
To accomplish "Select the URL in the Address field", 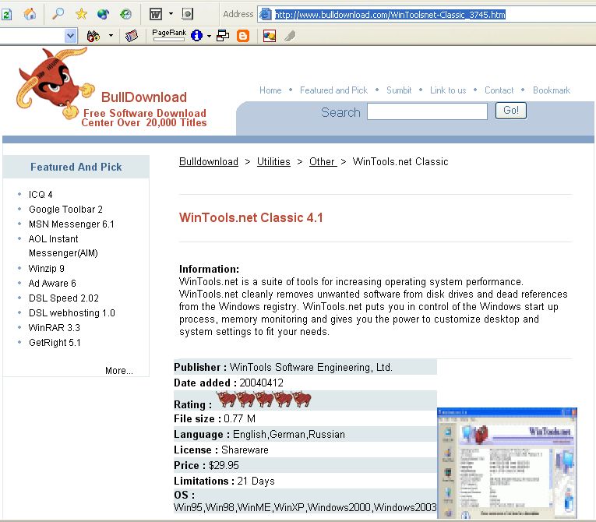I will click(390, 15).
